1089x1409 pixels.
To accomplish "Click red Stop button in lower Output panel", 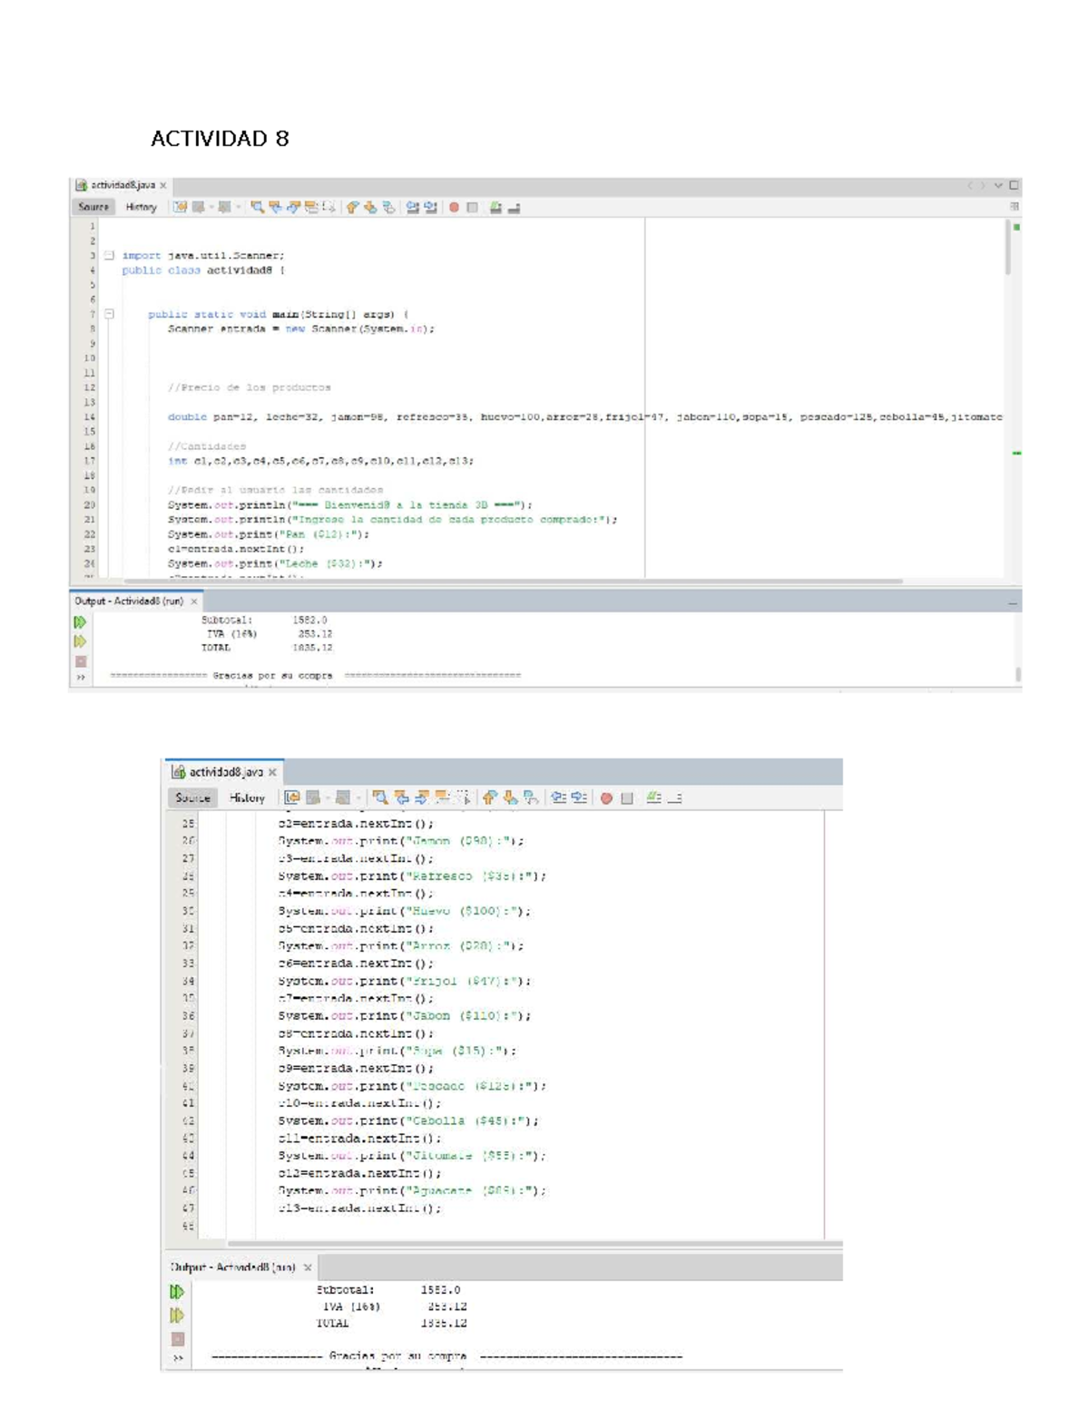I will pyautogui.click(x=177, y=1339).
